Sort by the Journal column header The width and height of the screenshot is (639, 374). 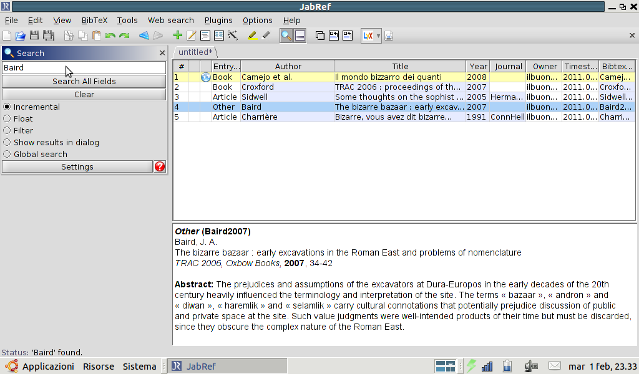(x=508, y=66)
